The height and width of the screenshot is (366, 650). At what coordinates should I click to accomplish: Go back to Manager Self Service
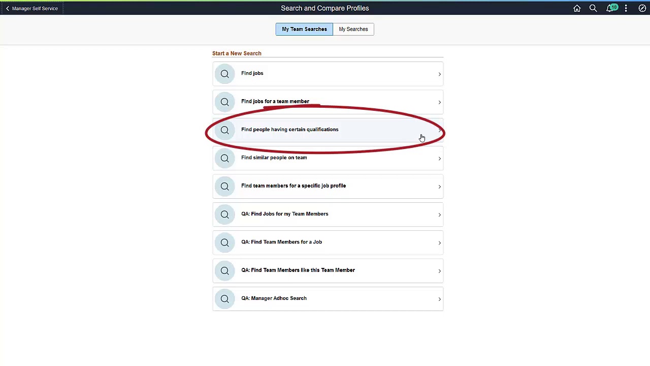click(31, 8)
